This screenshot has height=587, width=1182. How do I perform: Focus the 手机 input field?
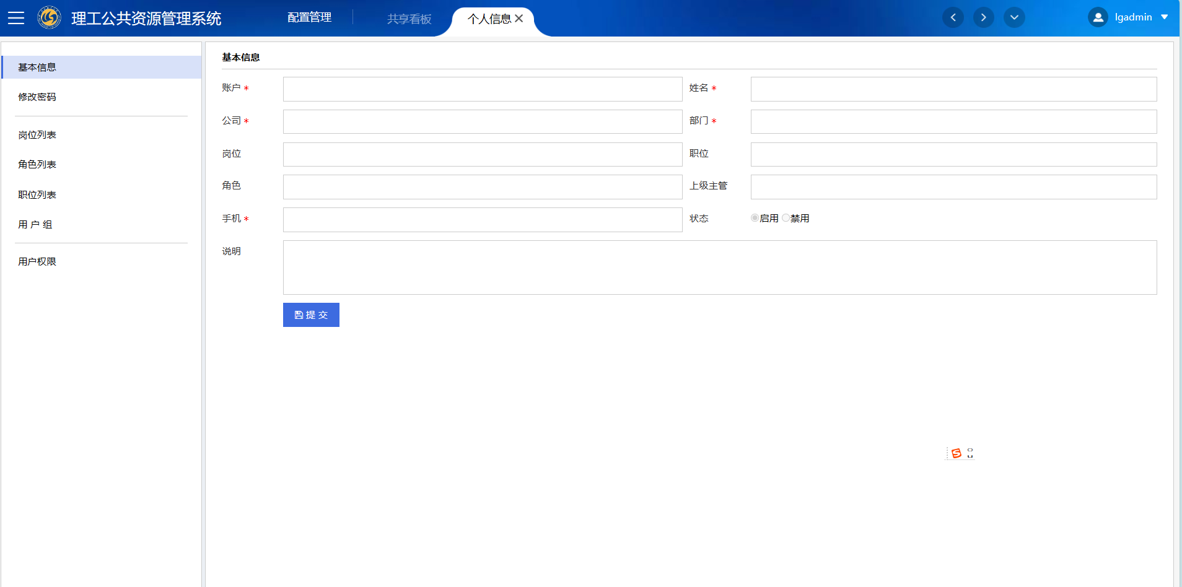(x=483, y=220)
